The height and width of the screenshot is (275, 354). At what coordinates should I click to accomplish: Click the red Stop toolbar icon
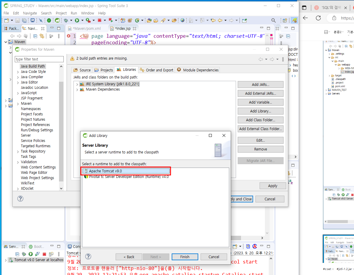(x=100, y=20)
